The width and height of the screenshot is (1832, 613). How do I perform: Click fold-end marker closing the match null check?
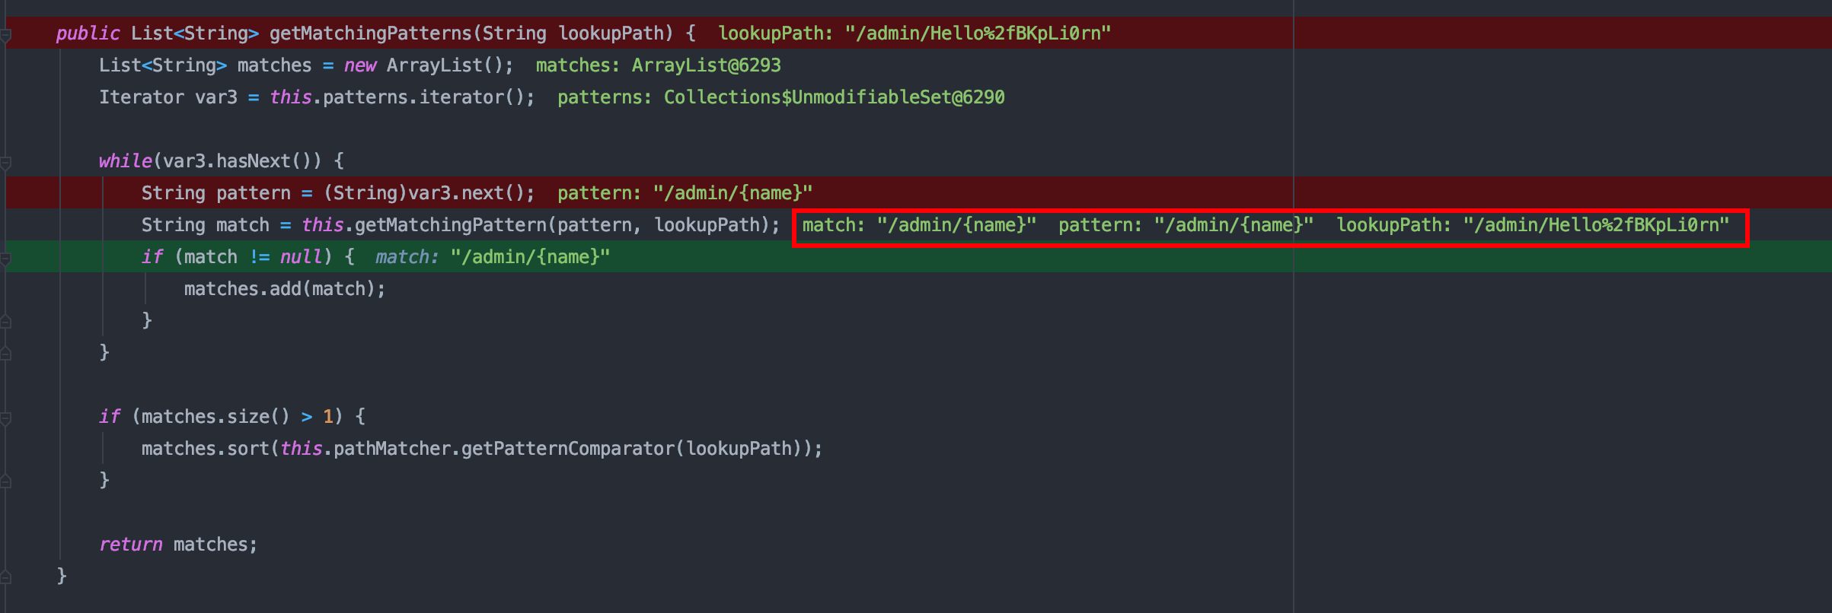click(x=5, y=322)
